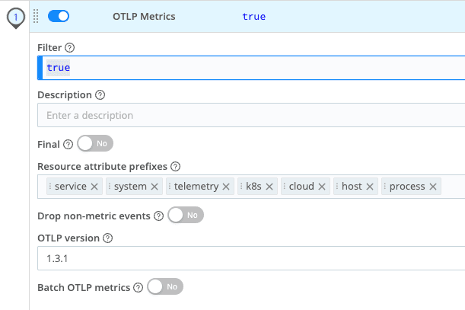465x310 pixels.
Task: Click the help icon beside Final
Action: (68, 144)
